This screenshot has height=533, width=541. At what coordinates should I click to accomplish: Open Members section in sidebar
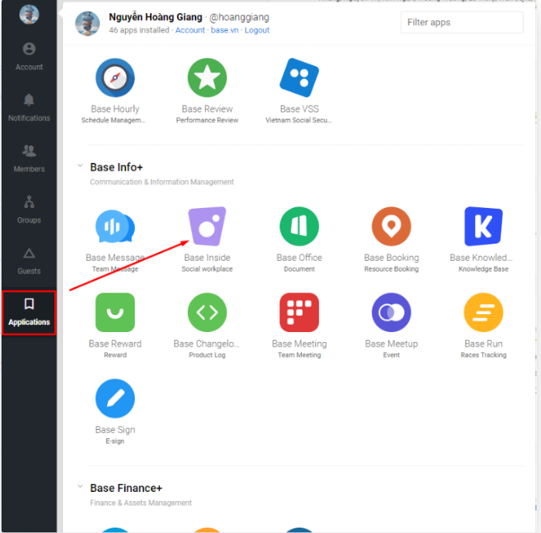pos(29,158)
